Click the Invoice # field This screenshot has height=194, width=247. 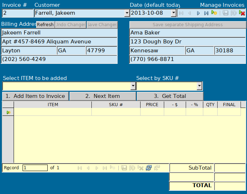(17, 13)
